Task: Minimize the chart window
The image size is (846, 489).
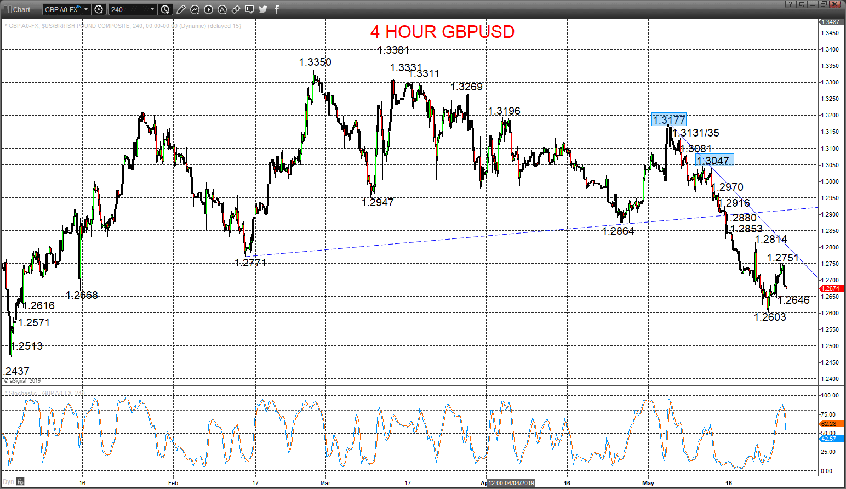Action: tap(813, 4)
